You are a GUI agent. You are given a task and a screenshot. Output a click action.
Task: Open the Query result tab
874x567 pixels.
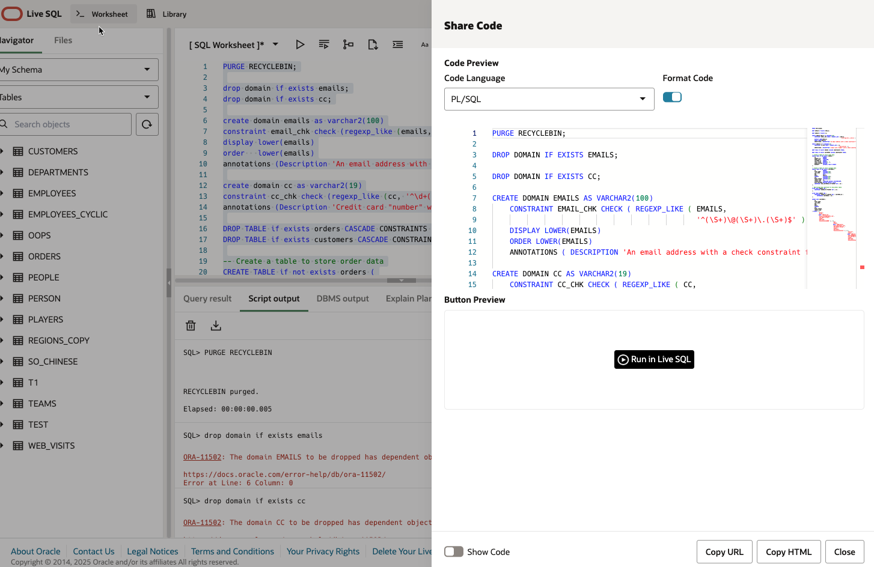pyautogui.click(x=207, y=299)
